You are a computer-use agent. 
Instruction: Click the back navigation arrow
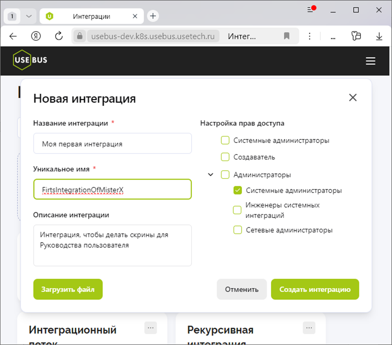[13, 36]
